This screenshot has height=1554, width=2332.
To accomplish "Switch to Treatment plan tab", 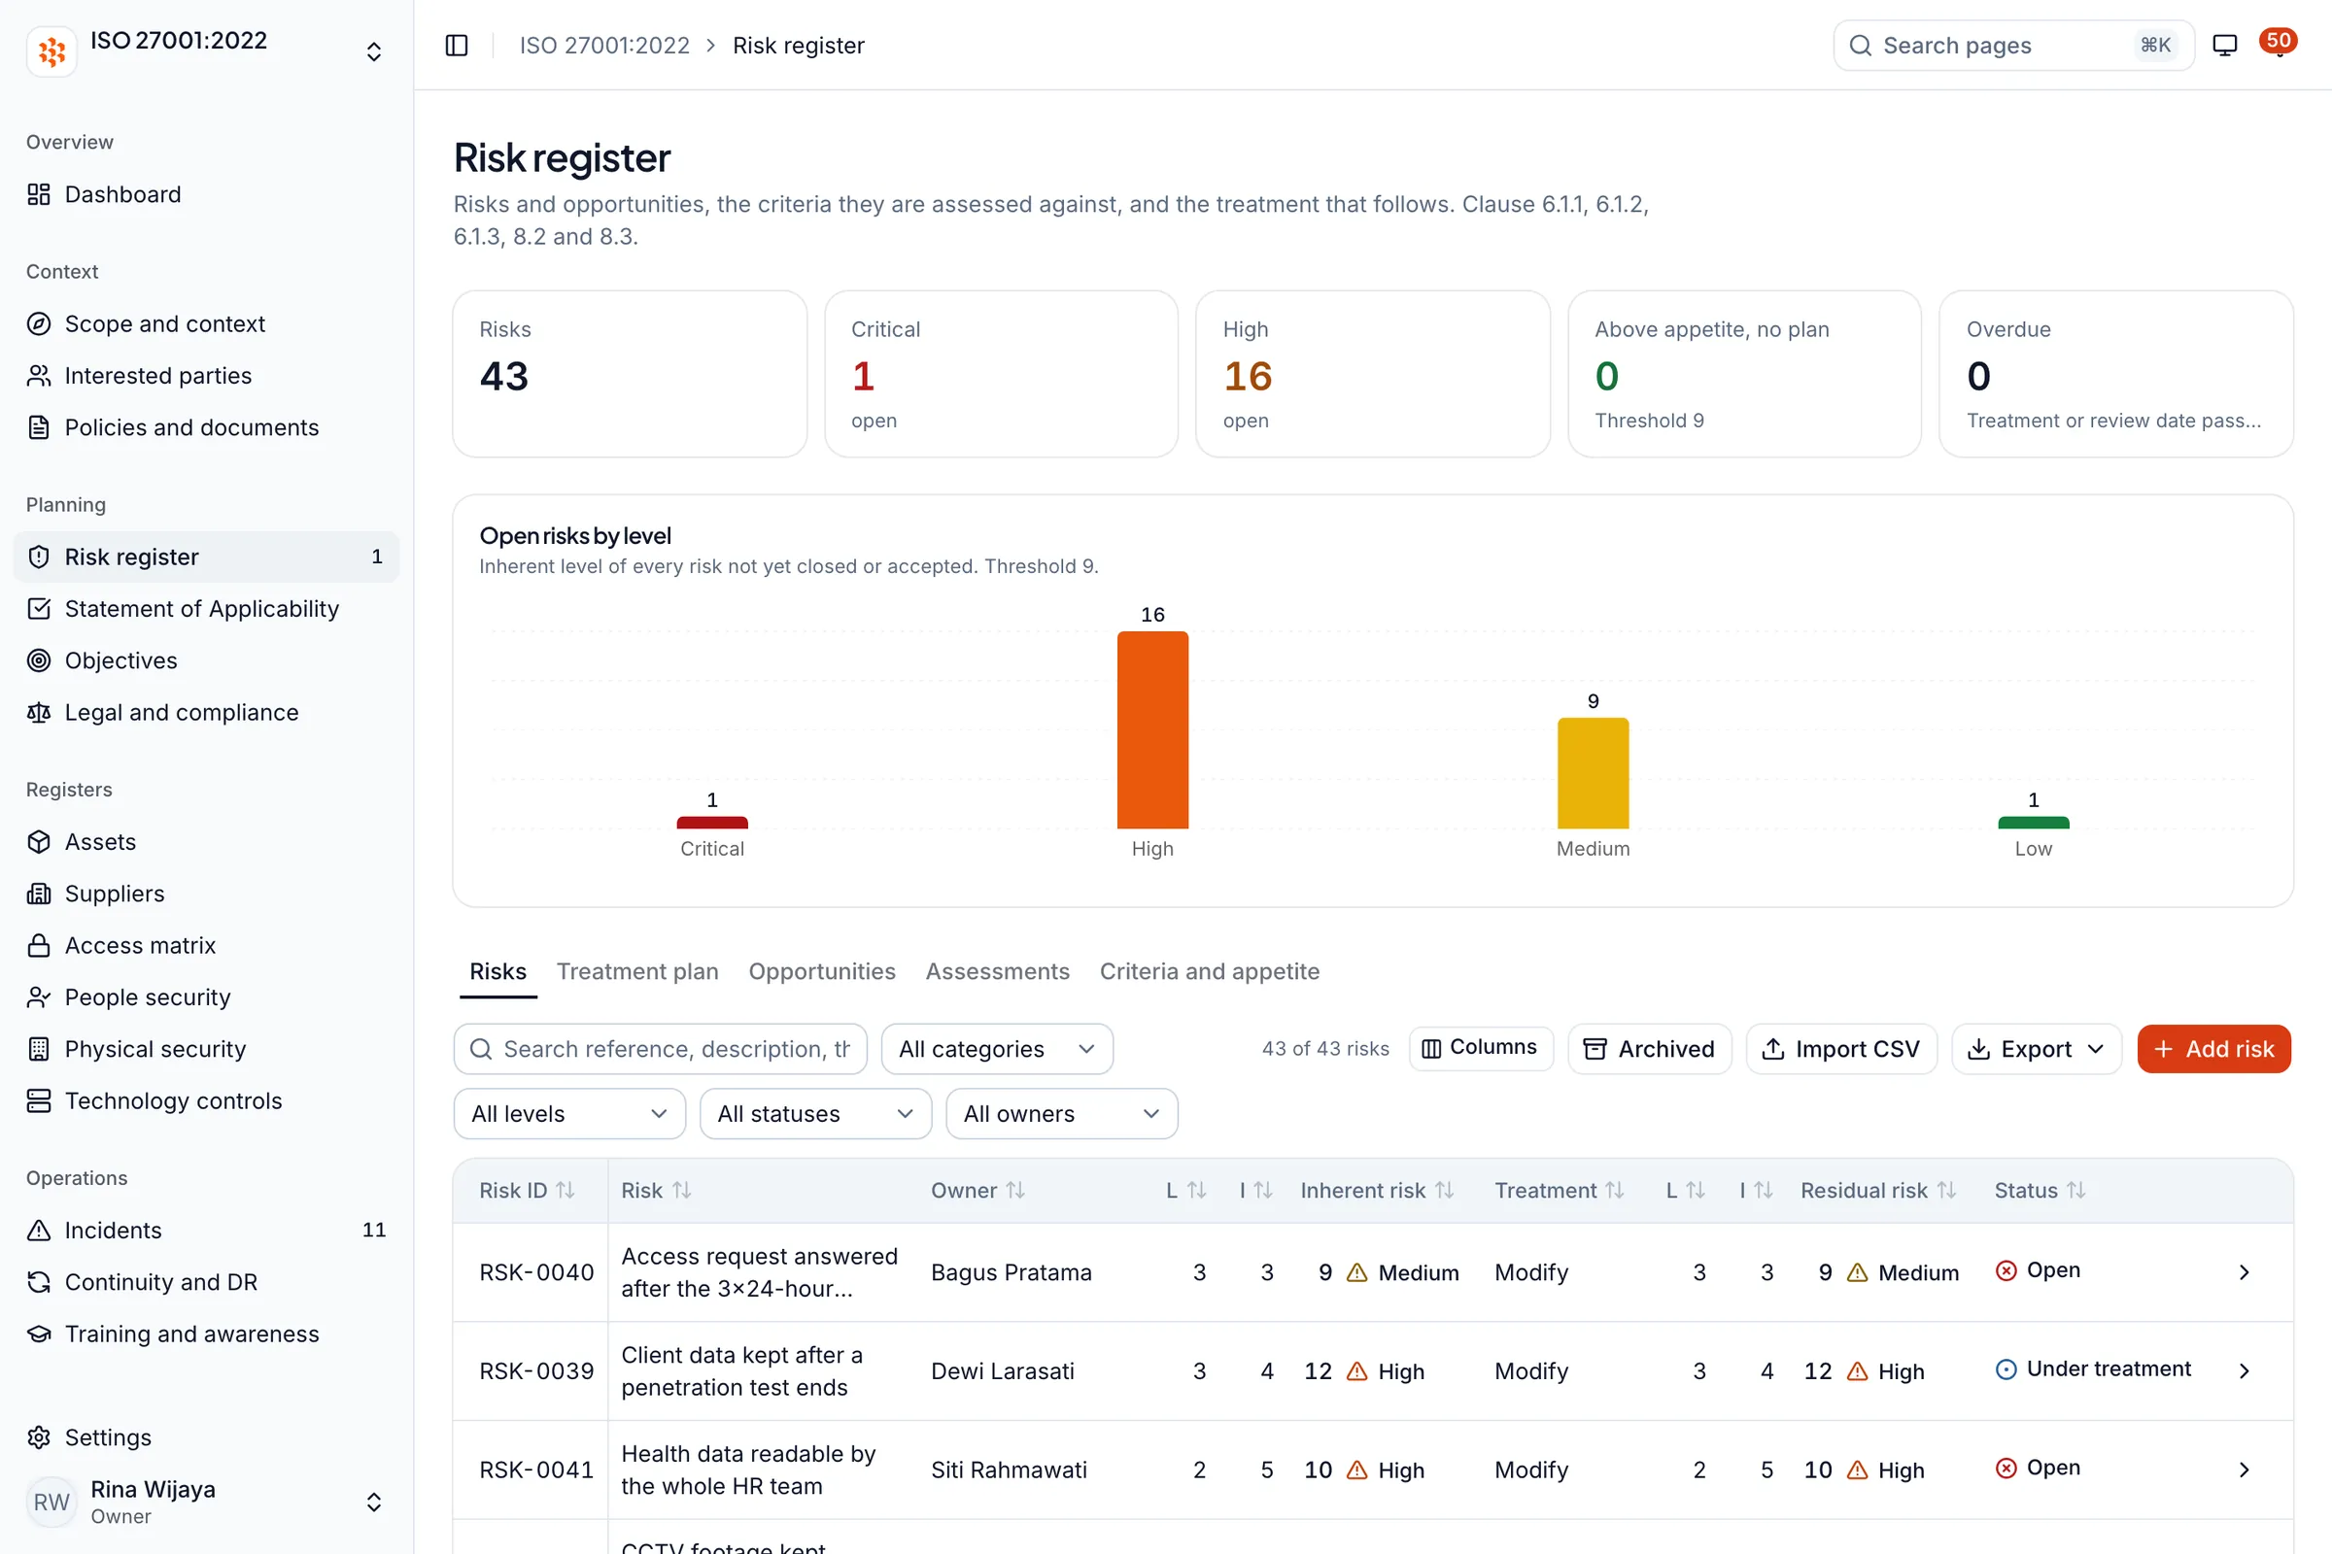I will point(637,971).
